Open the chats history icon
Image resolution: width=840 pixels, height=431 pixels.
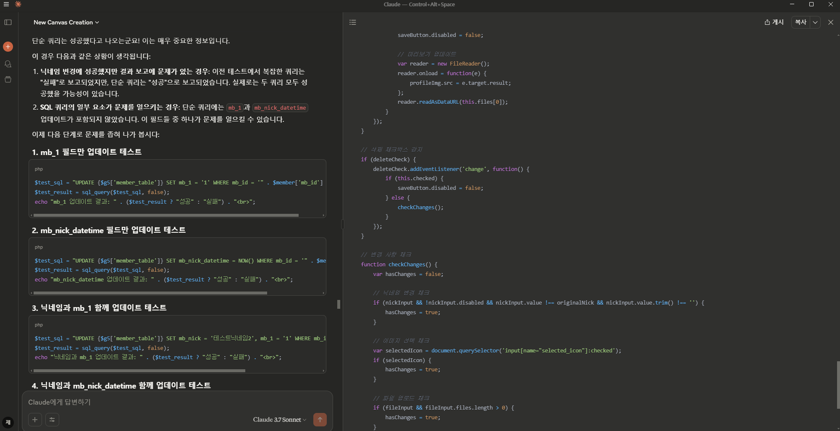tap(8, 64)
